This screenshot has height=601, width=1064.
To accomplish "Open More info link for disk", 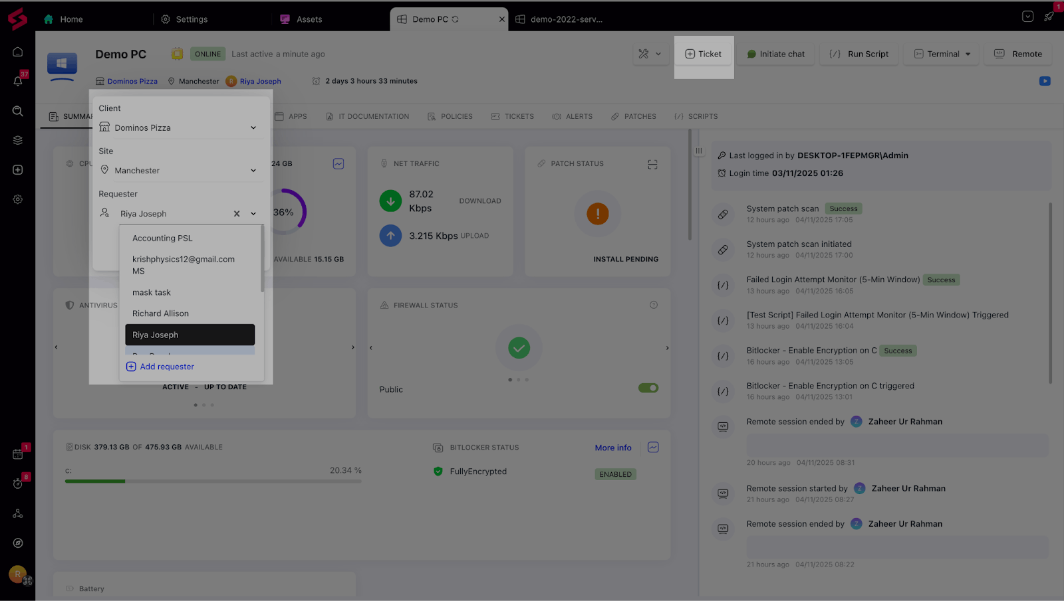I will pos(612,448).
